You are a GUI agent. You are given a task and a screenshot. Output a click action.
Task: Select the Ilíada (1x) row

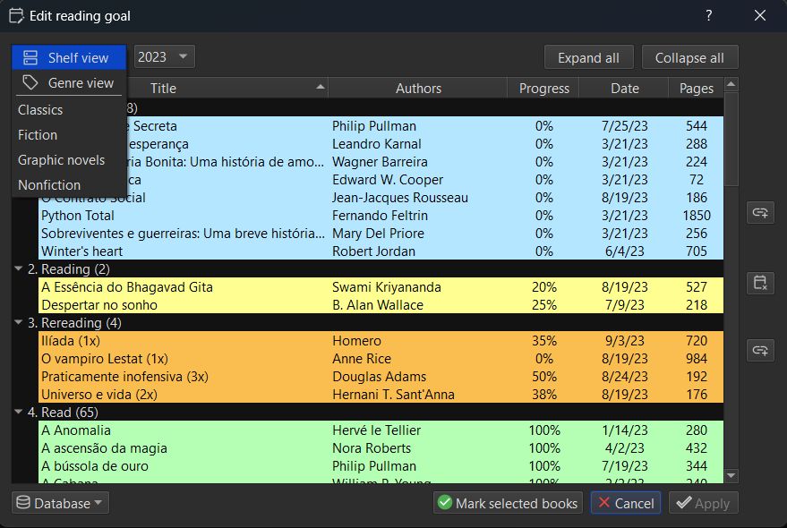381,341
